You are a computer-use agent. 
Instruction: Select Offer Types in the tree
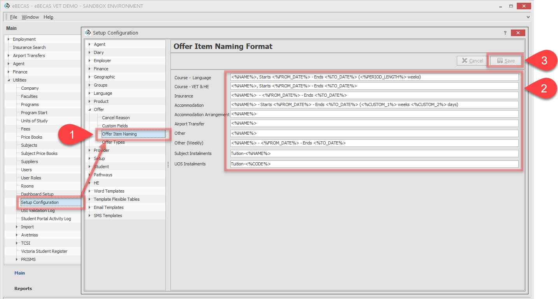113,142
